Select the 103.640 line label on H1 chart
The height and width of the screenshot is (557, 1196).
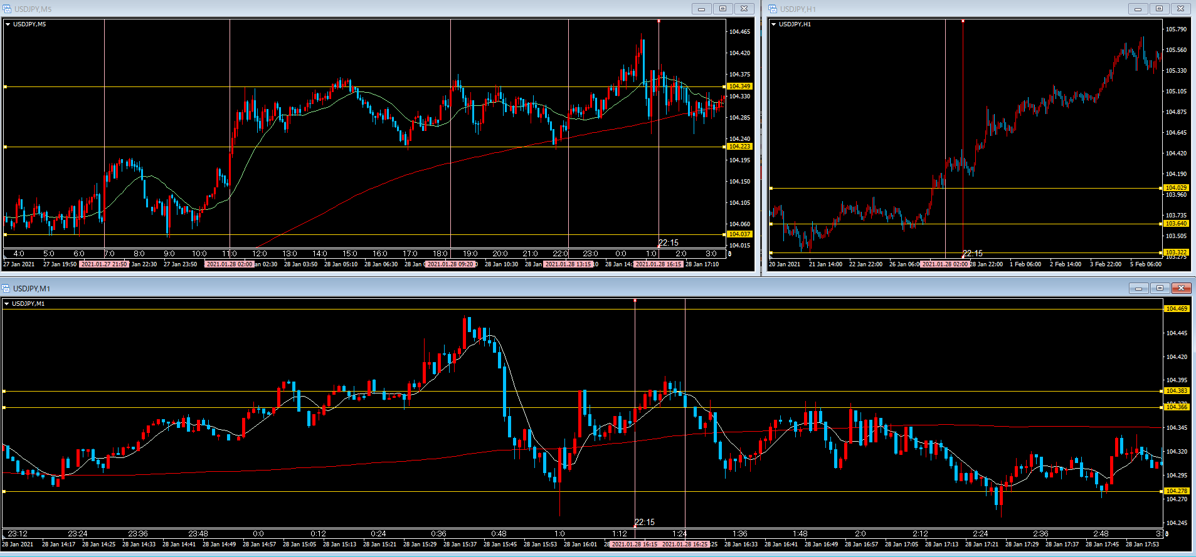point(1176,224)
